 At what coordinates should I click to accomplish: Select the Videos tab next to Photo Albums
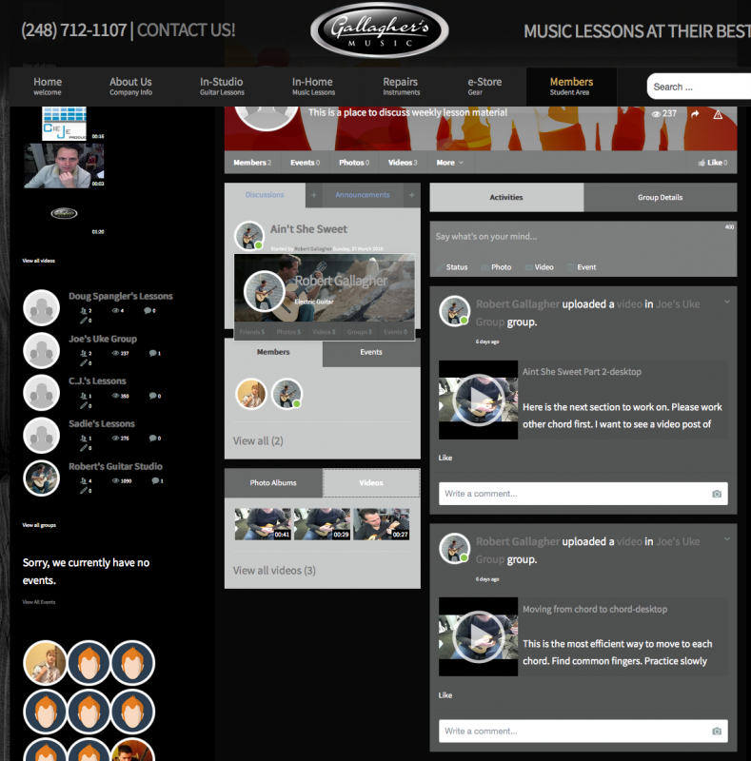pyautogui.click(x=371, y=483)
